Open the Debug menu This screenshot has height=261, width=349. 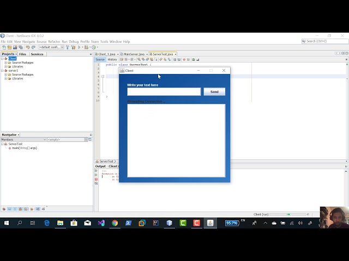74,42
